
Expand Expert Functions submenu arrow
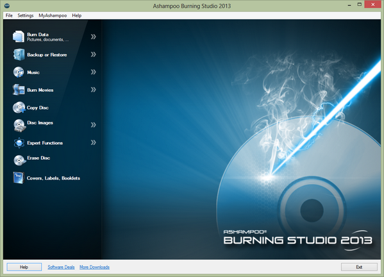[94, 142]
